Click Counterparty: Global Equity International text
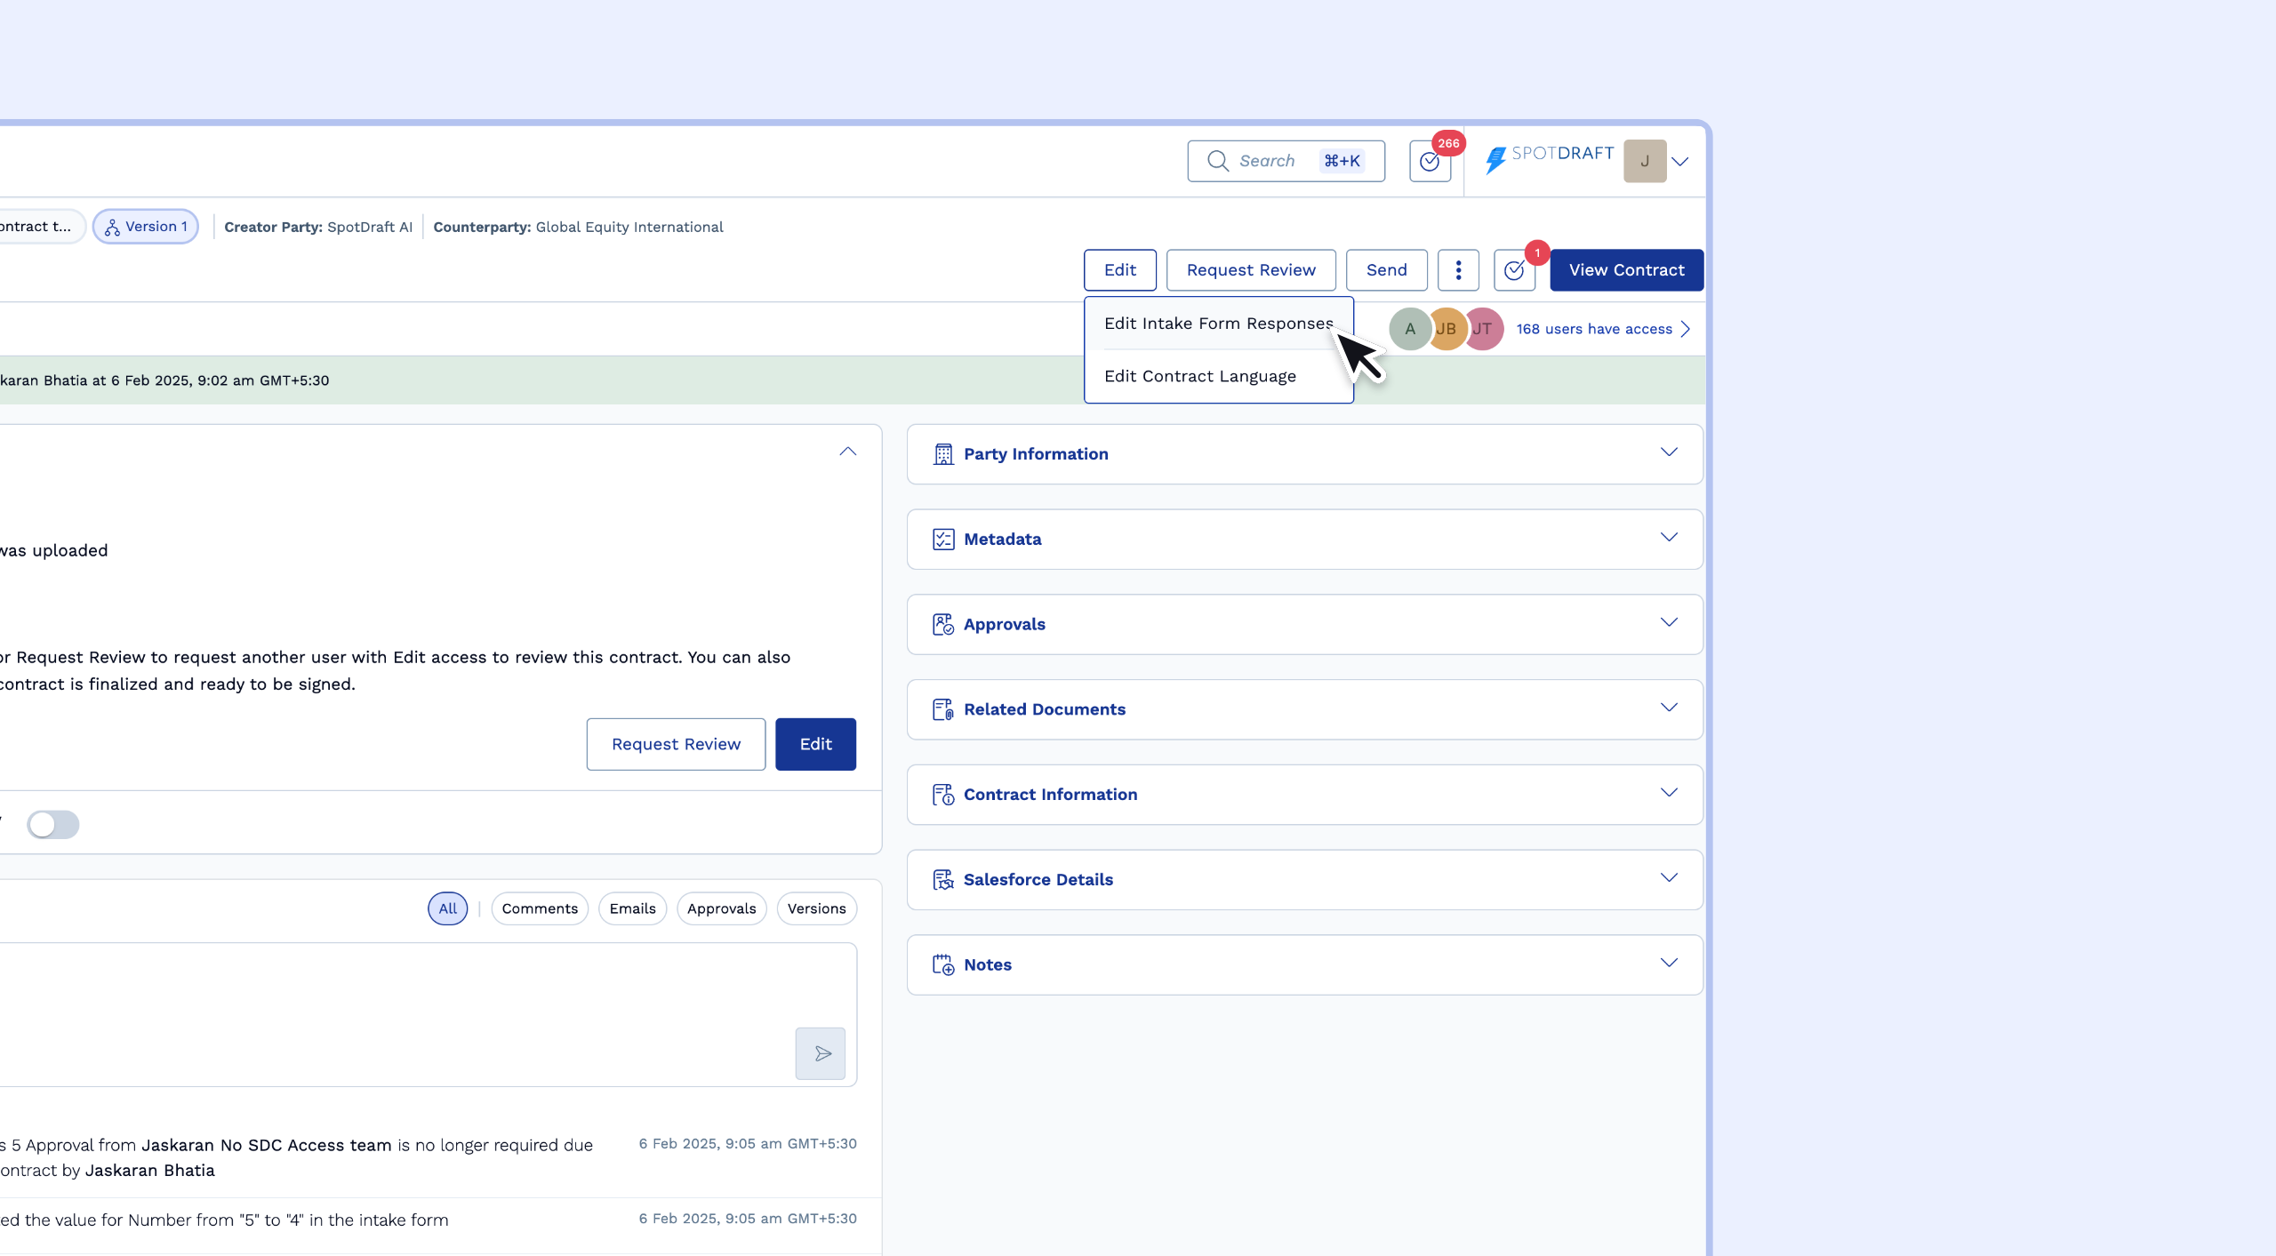The image size is (2276, 1256). [578, 228]
